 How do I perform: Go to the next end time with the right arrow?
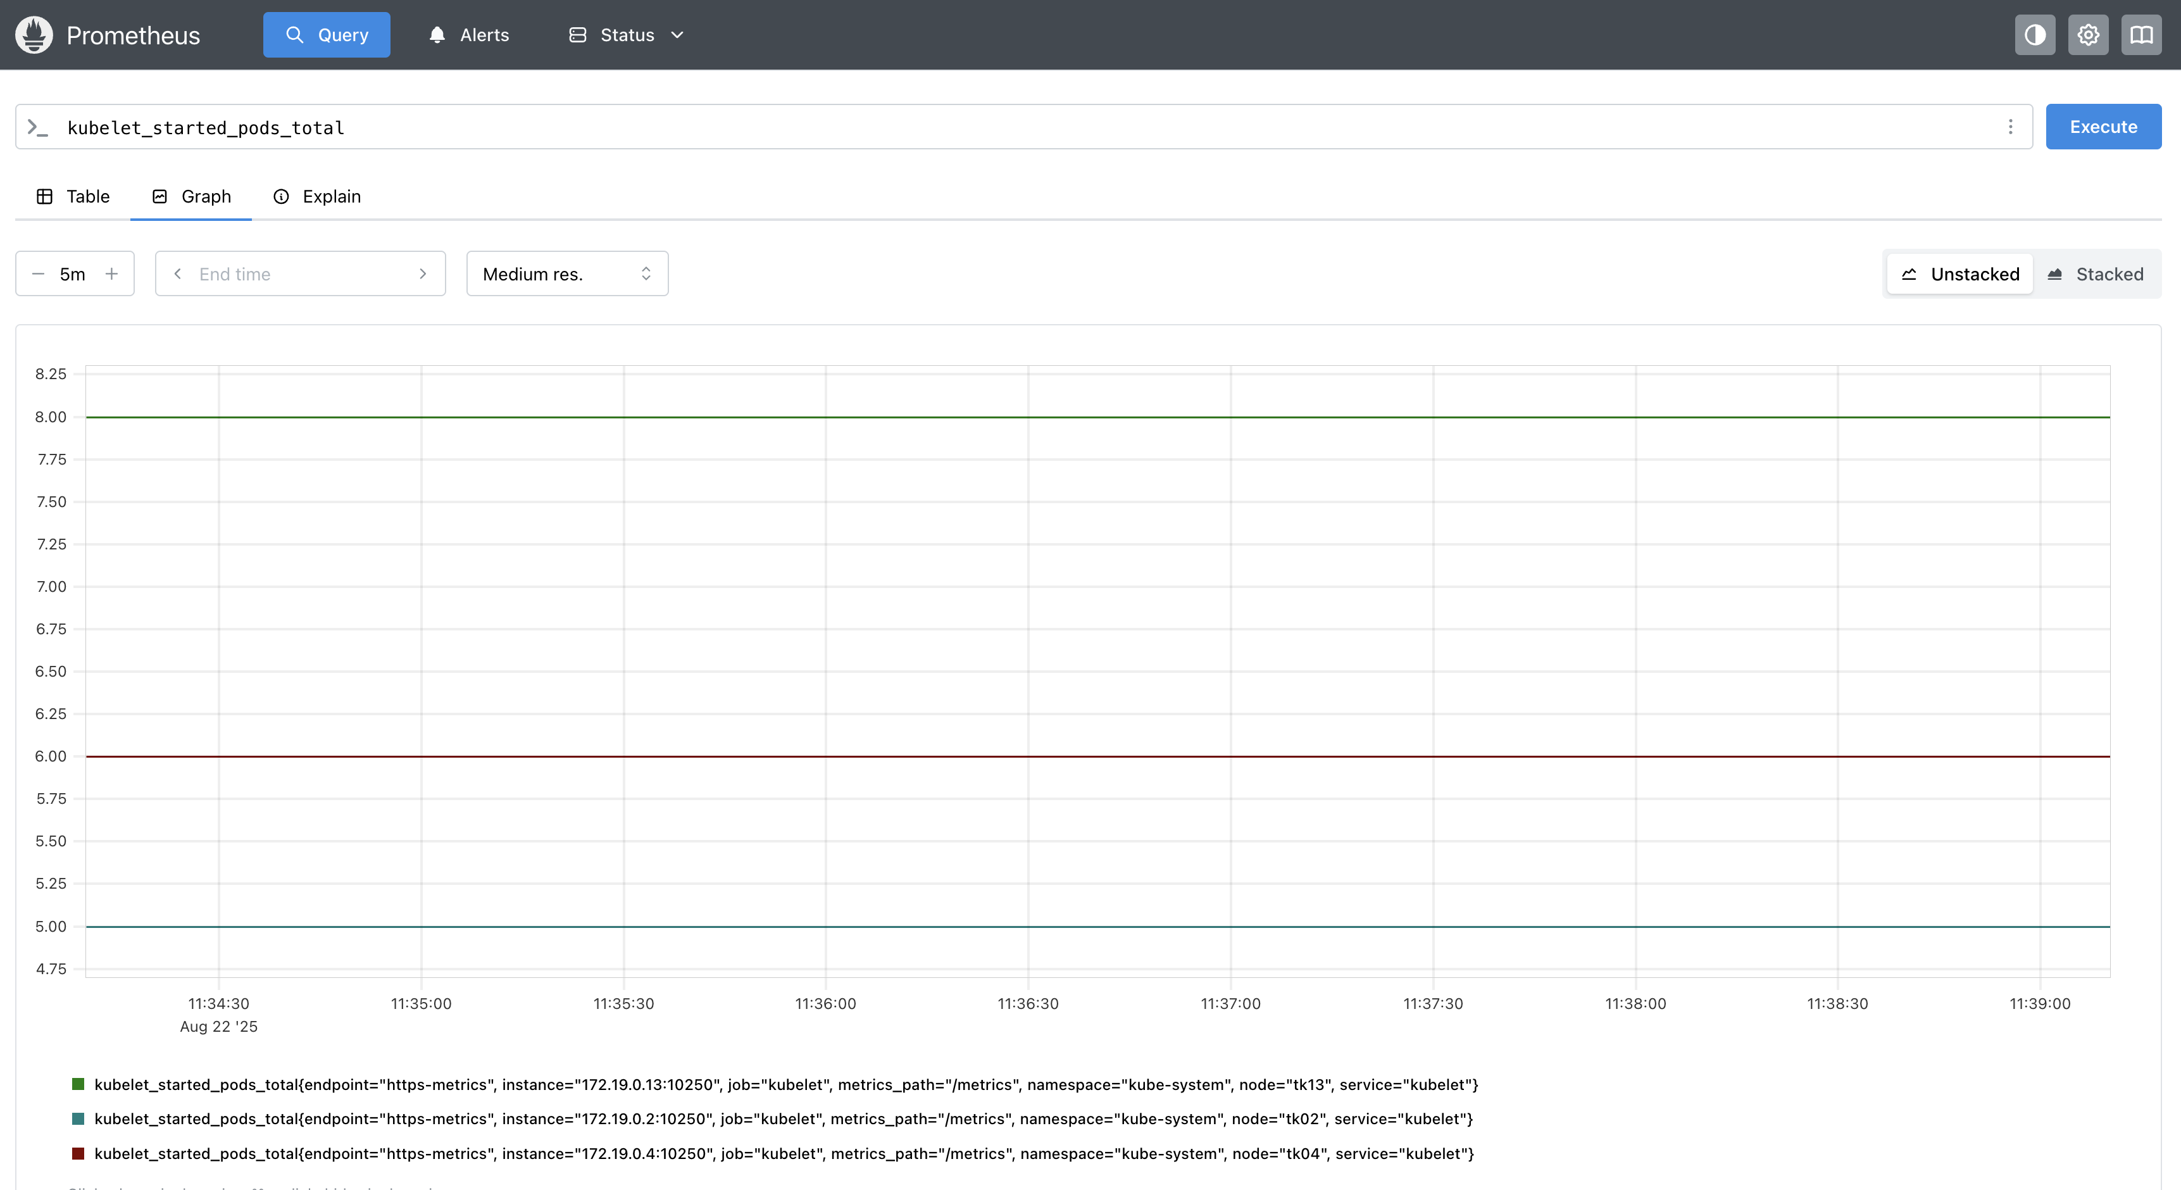[423, 273]
